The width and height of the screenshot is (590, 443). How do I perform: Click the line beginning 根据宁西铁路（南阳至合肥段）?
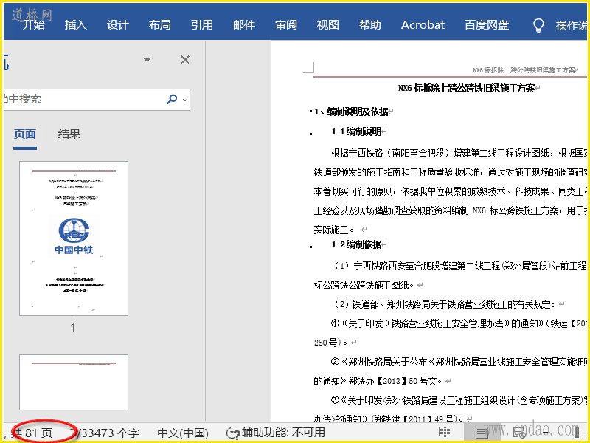coord(459,153)
